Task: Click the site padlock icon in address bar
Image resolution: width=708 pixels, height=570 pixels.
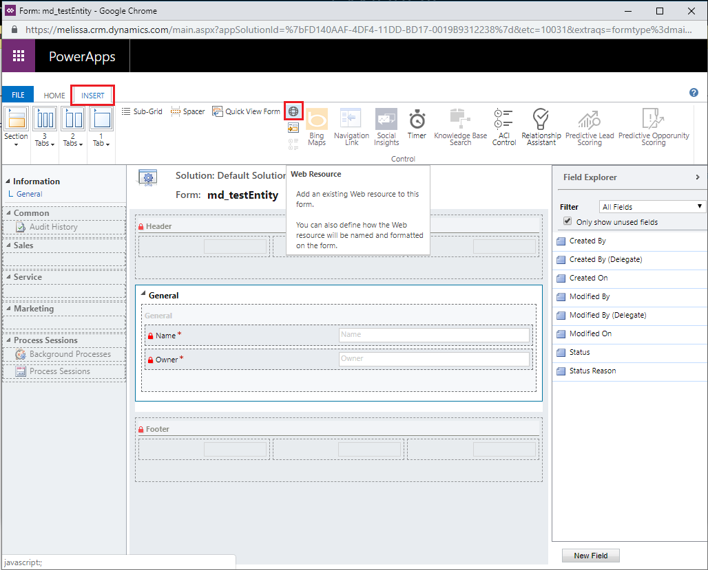Action: pyautogui.click(x=14, y=30)
